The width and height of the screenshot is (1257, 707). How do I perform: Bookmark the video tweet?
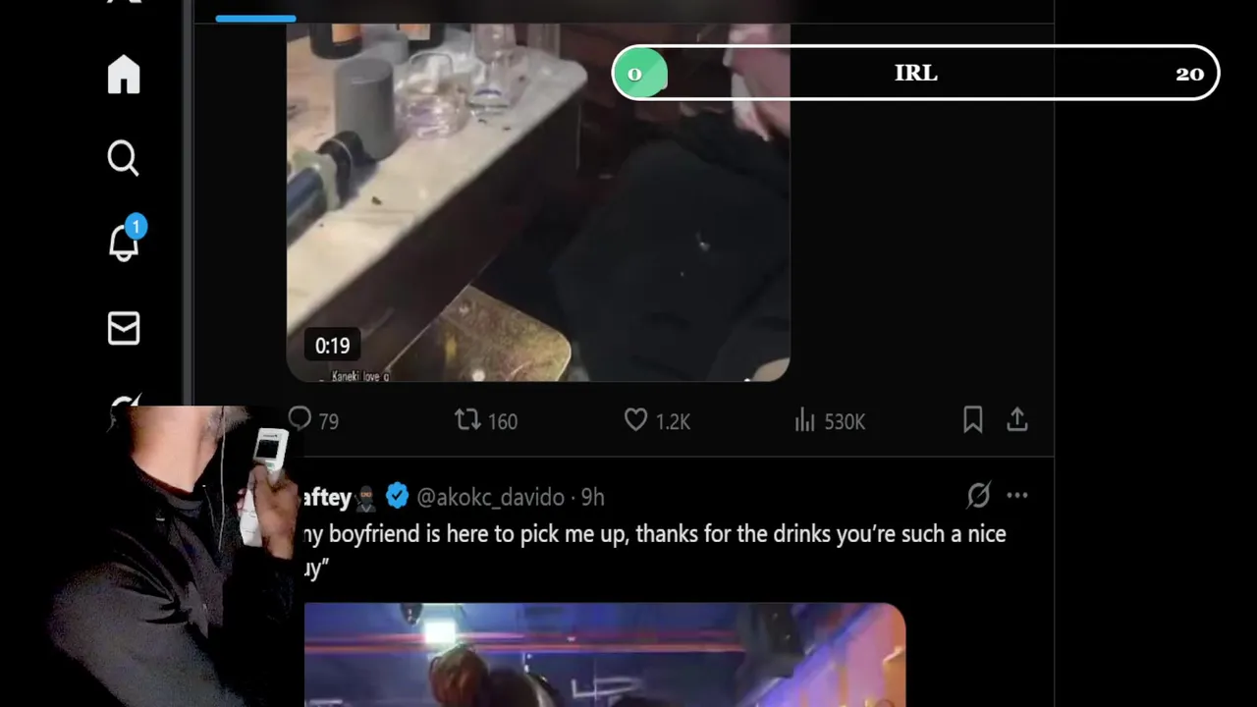click(973, 420)
